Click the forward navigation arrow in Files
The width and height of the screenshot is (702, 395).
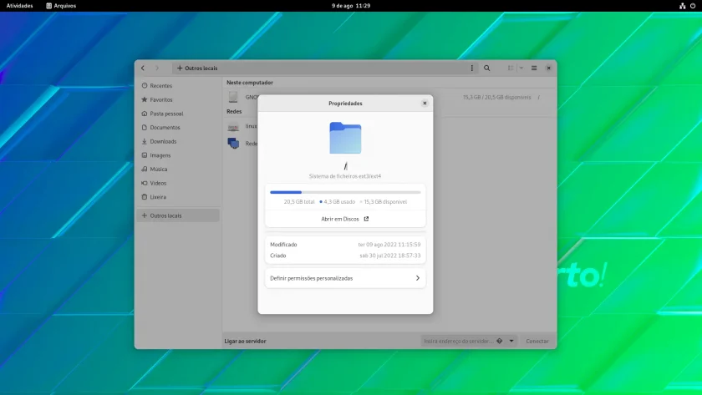click(157, 68)
